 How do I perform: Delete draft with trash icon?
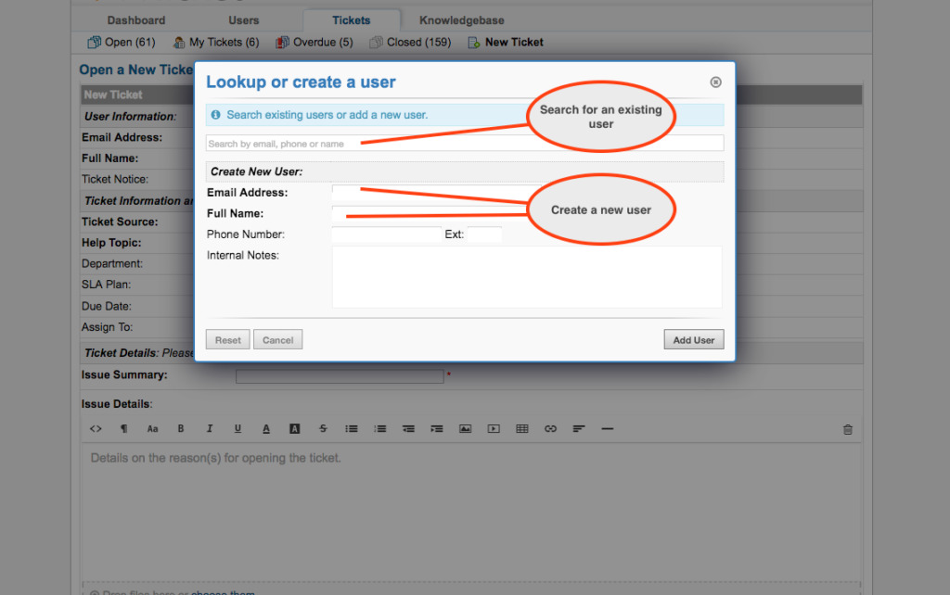coord(848,429)
